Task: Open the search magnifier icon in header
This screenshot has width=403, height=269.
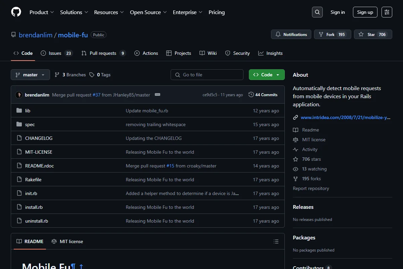Action: [x=317, y=12]
